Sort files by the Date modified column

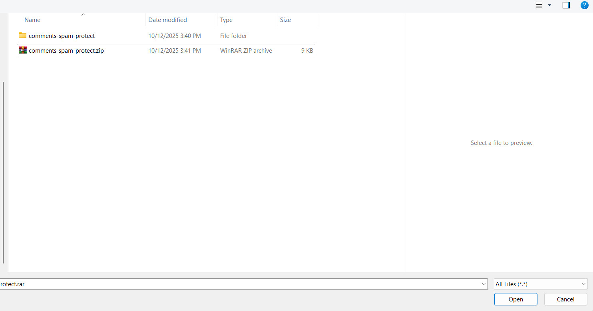click(167, 20)
